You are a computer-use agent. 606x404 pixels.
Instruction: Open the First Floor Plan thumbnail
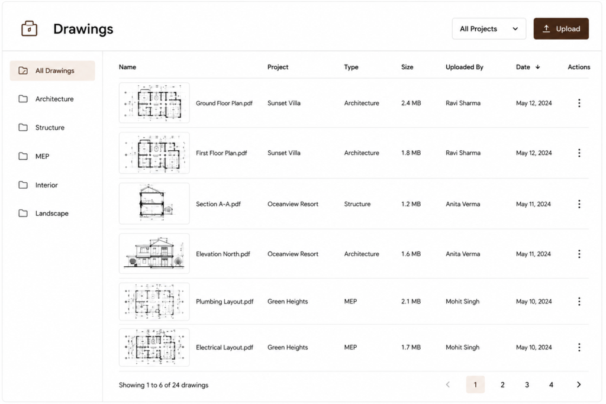pos(154,153)
